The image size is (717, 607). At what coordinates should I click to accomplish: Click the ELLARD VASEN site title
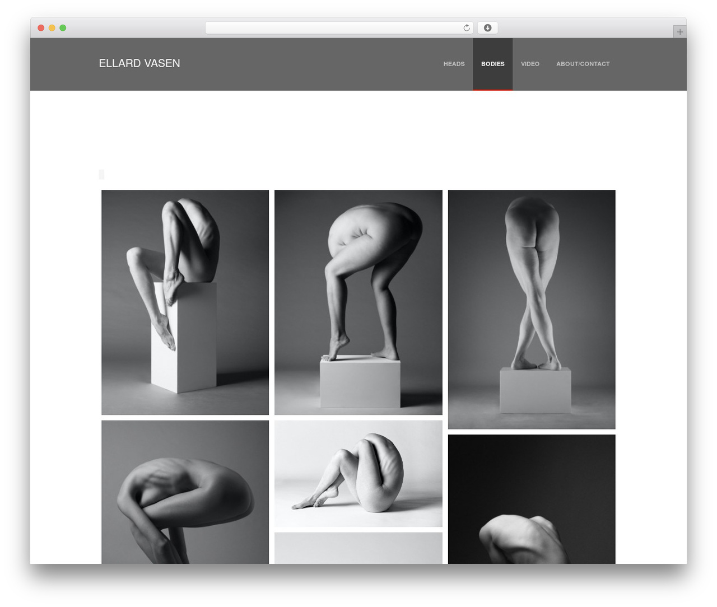point(139,63)
